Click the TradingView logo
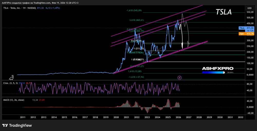257x131 pixels. coord(17,125)
